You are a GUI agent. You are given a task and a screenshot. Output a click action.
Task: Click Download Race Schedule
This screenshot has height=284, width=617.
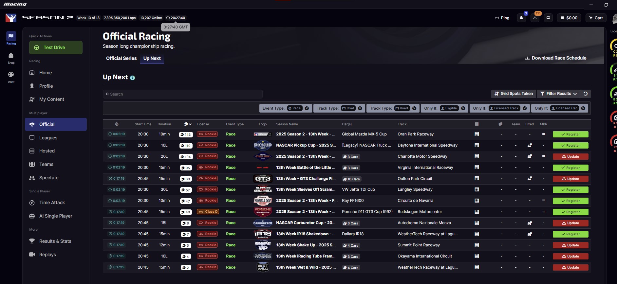point(556,58)
